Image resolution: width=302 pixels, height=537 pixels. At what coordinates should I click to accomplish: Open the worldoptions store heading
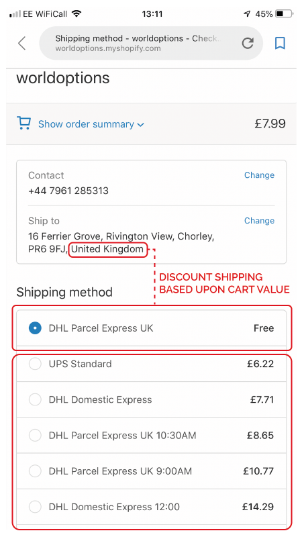pyautogui.click(x=63, y=78)
